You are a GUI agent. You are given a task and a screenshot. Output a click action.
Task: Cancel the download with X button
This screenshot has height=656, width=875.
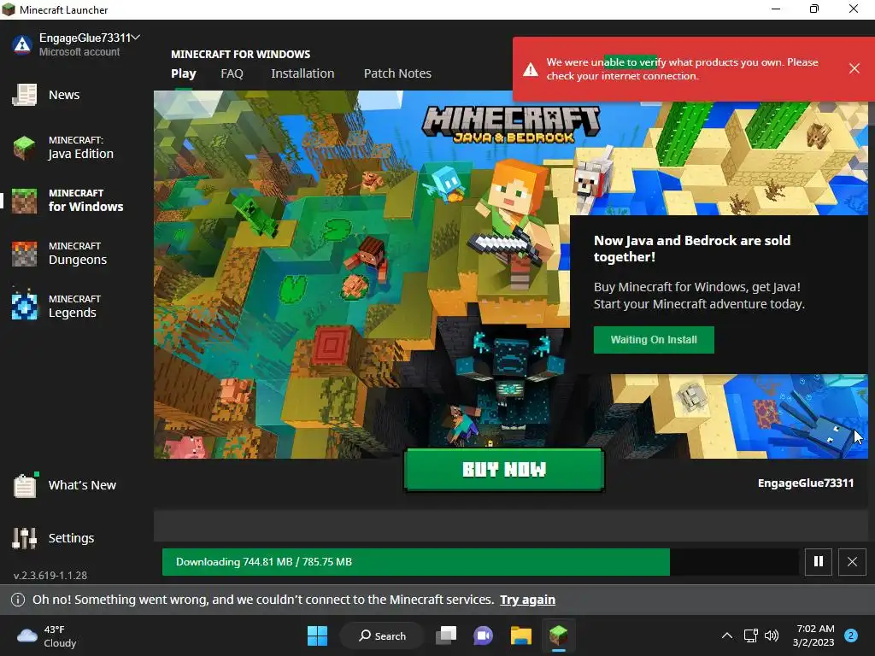[x=852, y=562]
